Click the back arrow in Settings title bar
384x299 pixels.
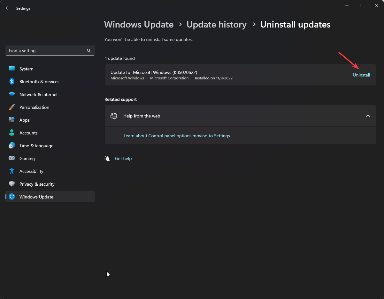tap(8, 8)
